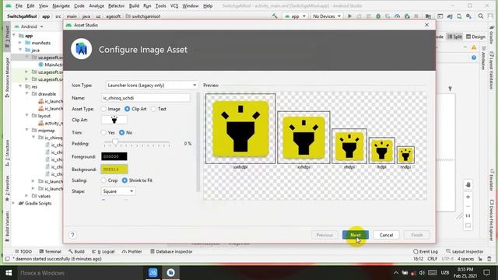Open the Event Log tool window

[x=426, y=251]
